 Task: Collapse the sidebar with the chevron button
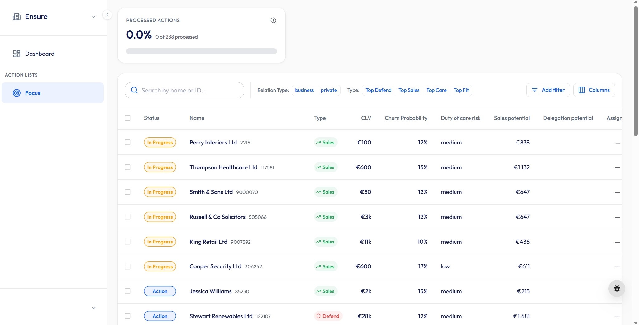107,15
